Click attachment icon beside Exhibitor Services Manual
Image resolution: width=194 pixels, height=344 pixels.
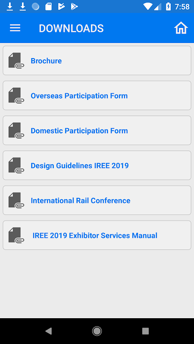coord(16,235)
